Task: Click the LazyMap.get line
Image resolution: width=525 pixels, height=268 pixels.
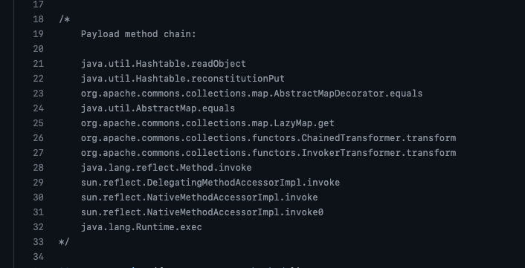Action: tap(207, 123)
